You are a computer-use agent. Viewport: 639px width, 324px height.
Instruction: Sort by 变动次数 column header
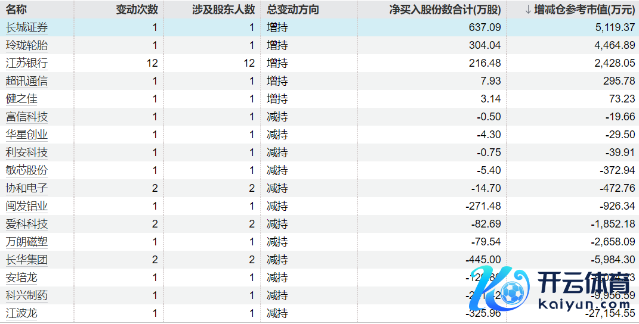click(x=137, y=10)
